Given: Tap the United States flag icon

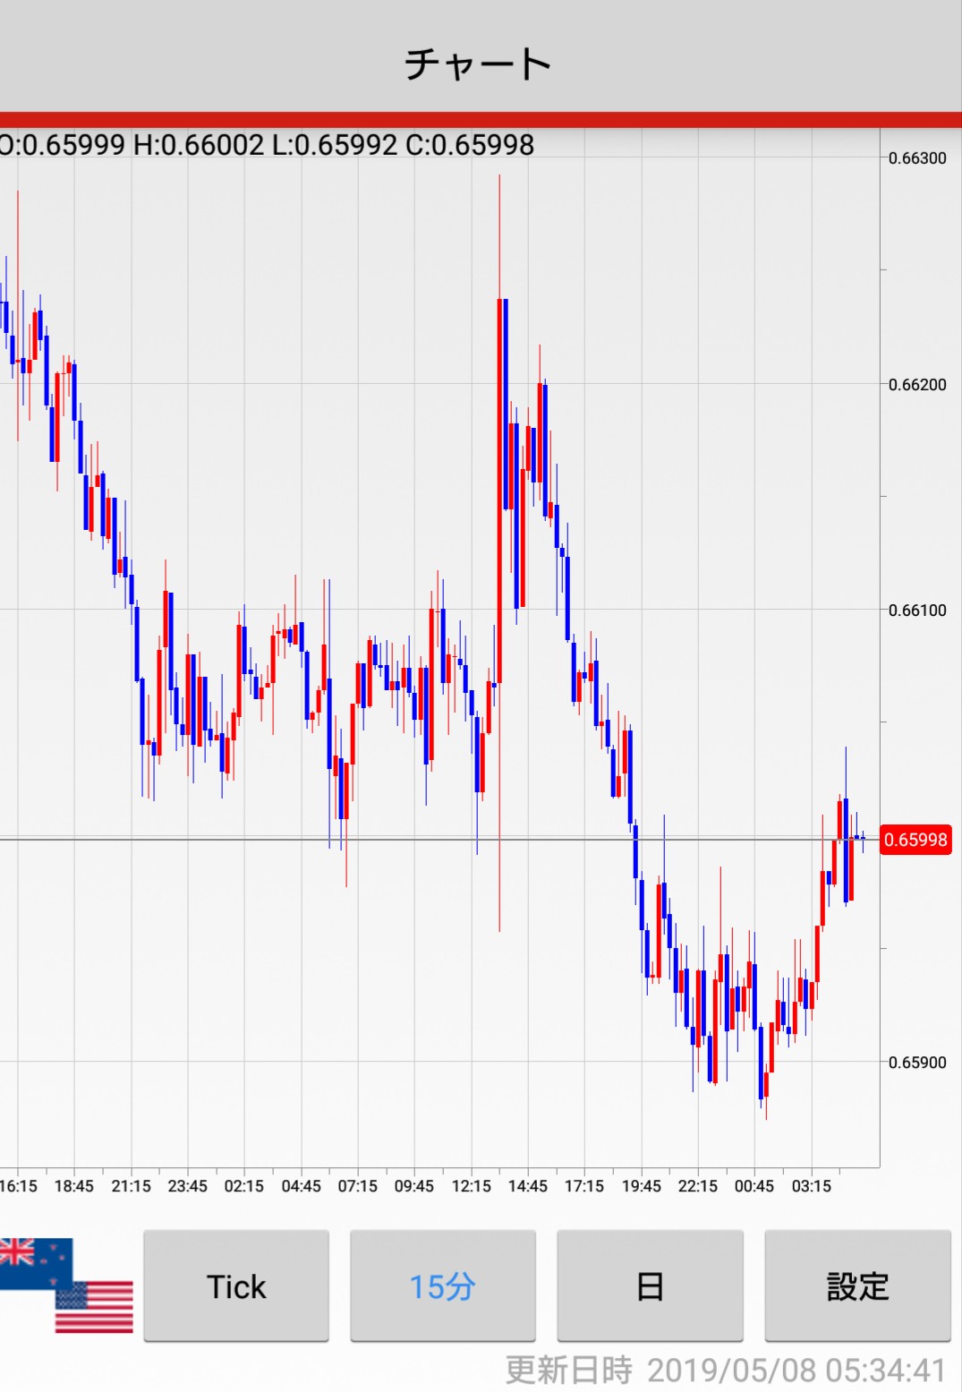Looking at the screenshot, I should click(95, 1308).
